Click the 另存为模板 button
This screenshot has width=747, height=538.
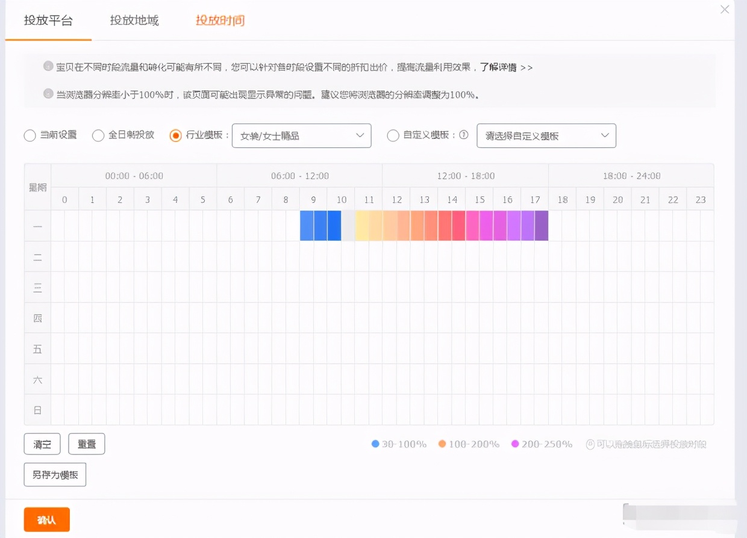55,474
